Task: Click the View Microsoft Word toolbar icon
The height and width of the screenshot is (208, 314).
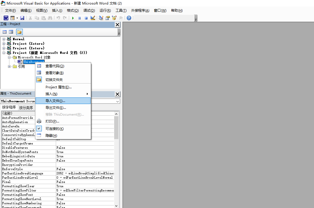Action: 6,18
